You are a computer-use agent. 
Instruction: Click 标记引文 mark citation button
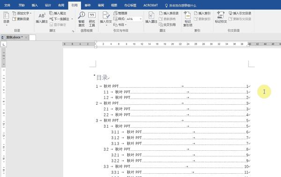(221, 17)
